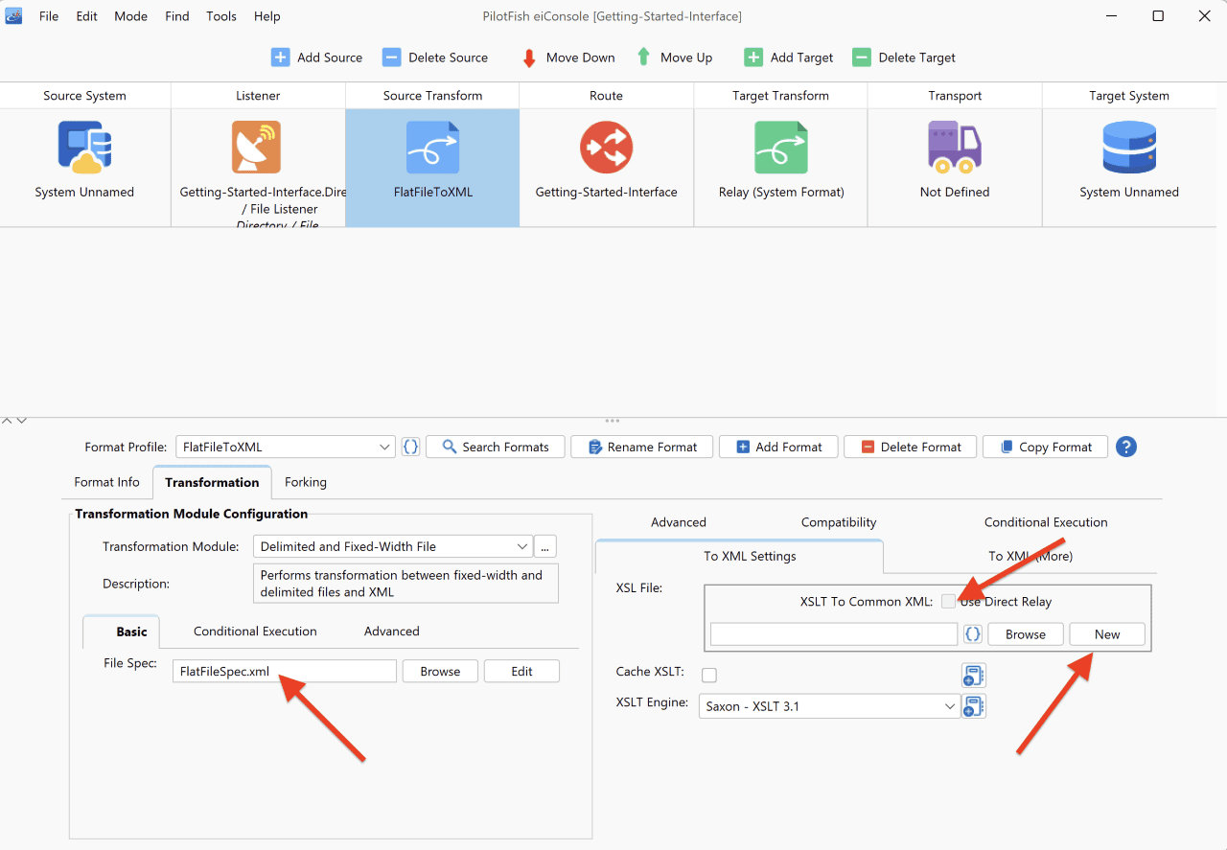Collapse panel using the up chevron
Viewport: 1227px width, 850px height.
click(7, 421)
